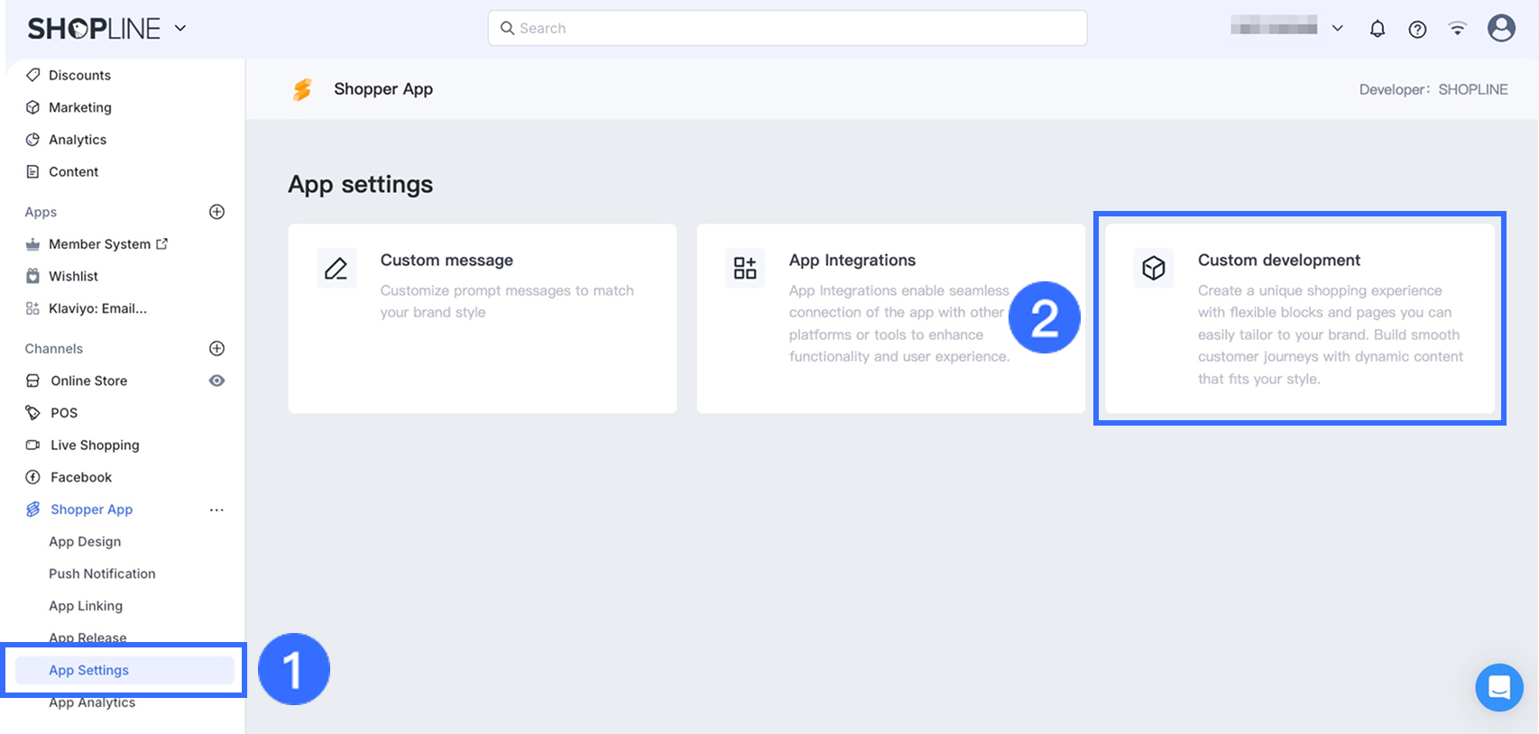Open Push Notification submenu
This screenshot has height=734, width=1539.
click(x=102, y=573)
